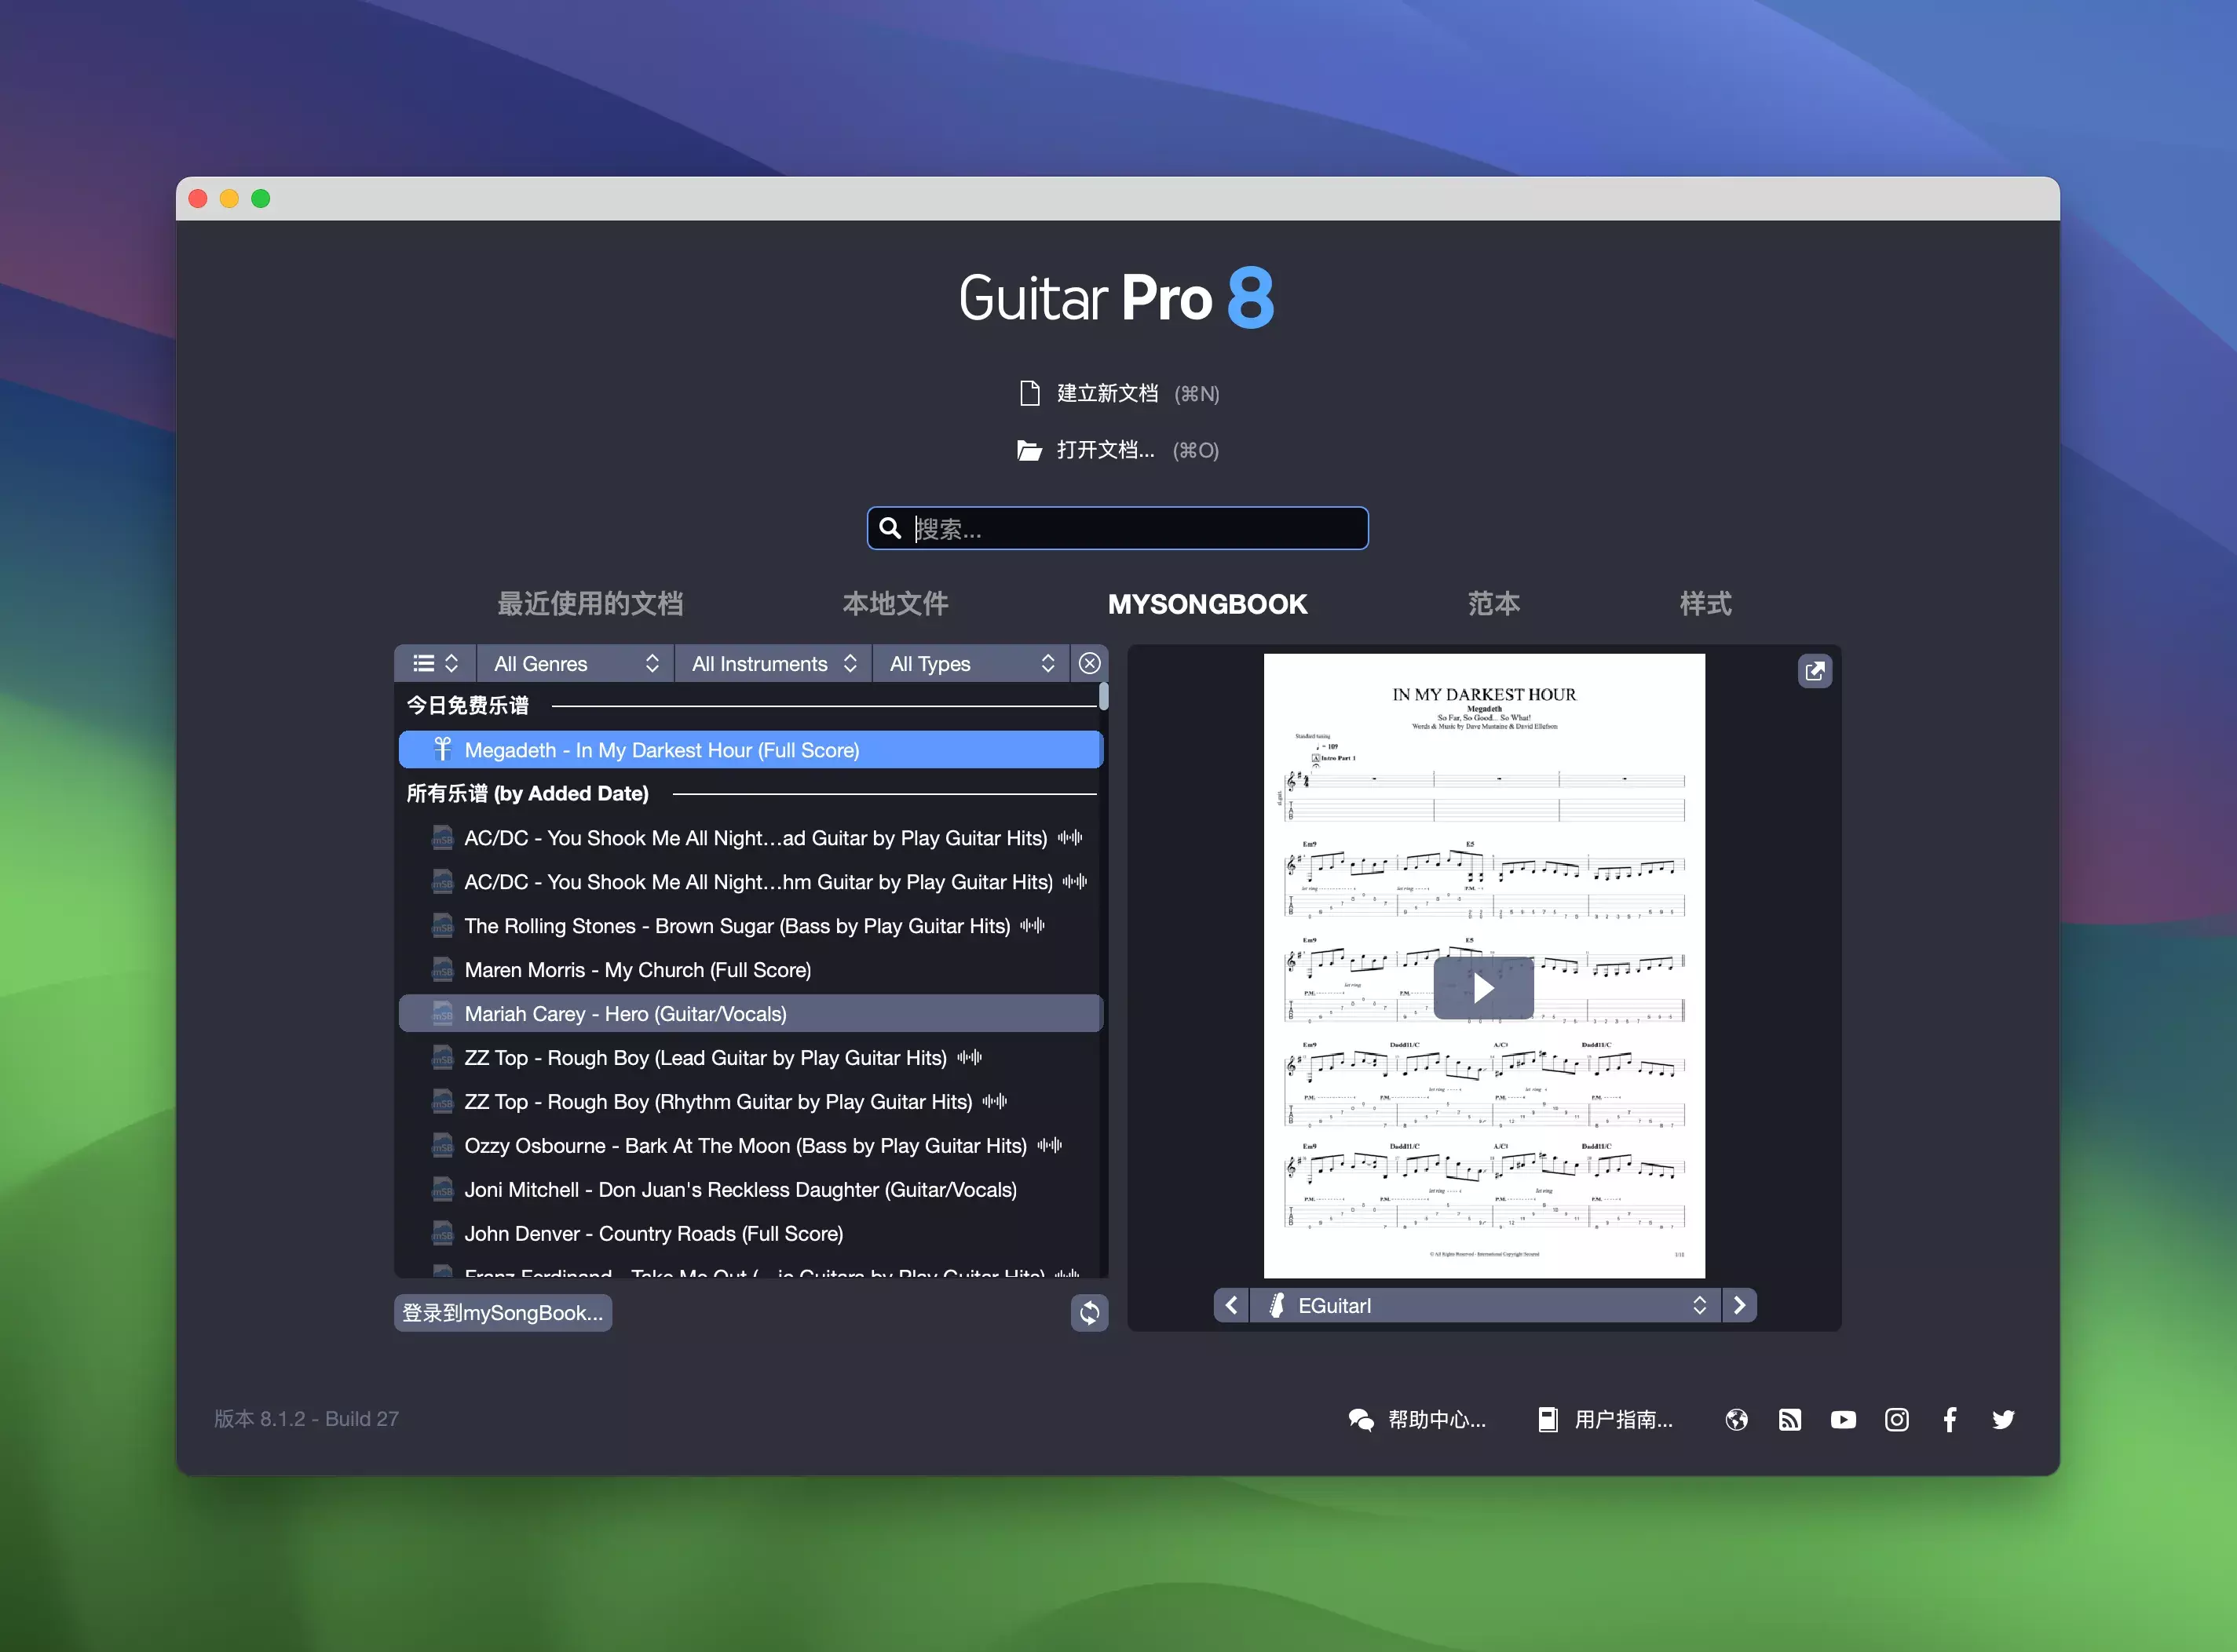The image size is (2237, 1652).
Task: Select Maren Morris - My Church score
Action: coord(638,969)
